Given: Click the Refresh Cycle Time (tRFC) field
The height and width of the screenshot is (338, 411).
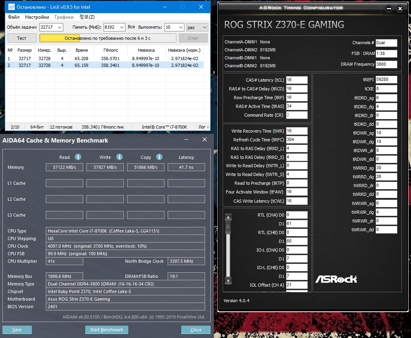Looking at the screenshot, I should [x=297, y=139].
